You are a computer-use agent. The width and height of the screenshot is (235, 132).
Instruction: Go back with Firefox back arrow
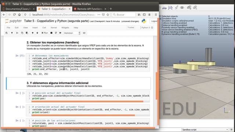coord(4,15)
